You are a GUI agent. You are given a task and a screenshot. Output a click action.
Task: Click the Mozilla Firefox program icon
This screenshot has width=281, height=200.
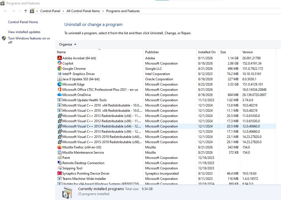point(60,147)
